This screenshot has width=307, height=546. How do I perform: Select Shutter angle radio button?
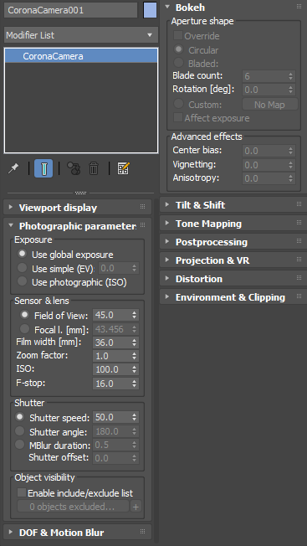[x=20, y=431]
